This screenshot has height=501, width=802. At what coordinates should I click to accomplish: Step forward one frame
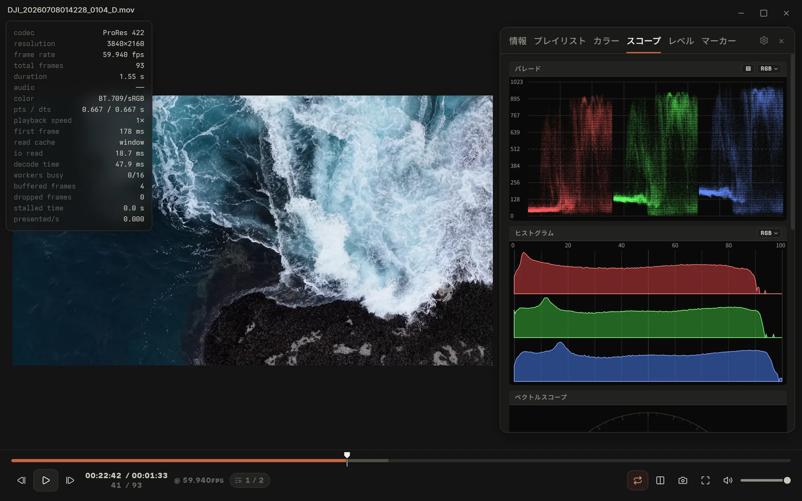pos(70,480)
